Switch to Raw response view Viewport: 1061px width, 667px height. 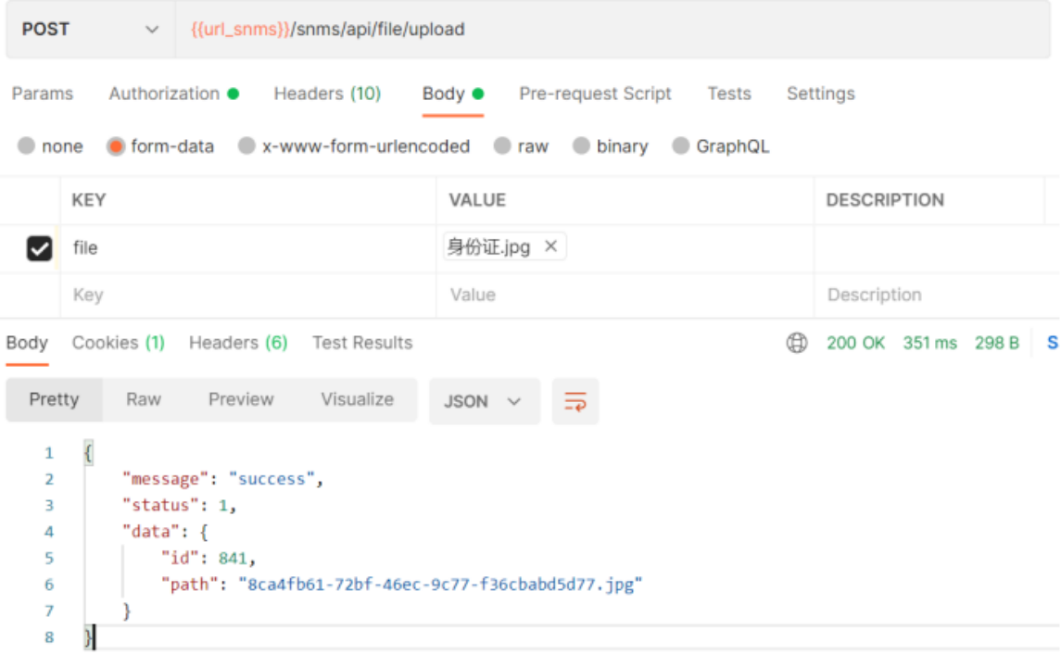pyautogui.click(x=144, y=400)
